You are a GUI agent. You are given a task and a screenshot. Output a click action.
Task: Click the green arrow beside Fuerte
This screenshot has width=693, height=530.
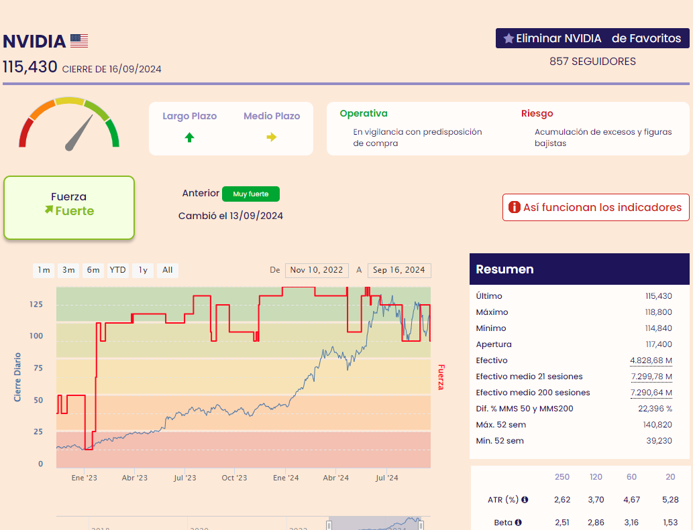click(48, 210)
